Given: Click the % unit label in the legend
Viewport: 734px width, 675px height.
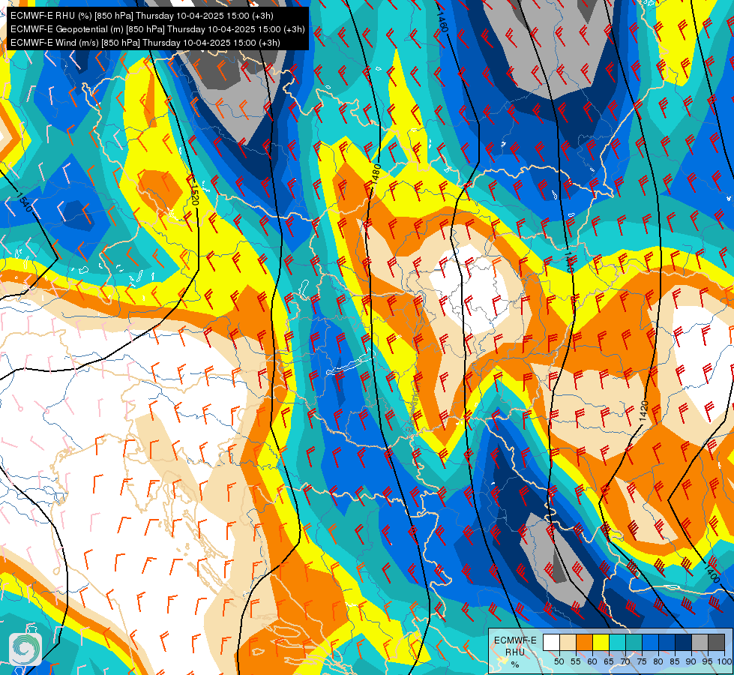Looking at the screenshot, I should point(515,664).
